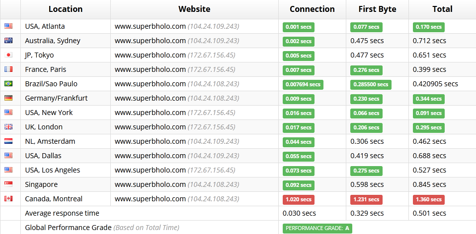Viewport: 476px width, 234px height.
Task: Click the Australia flag icon
Action: pyautogui.click(x=8, y=41)
